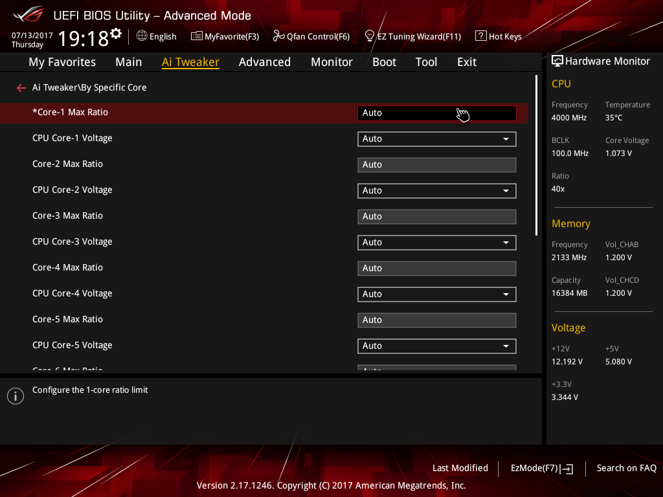The image size is (663, 497).
Task: Open the My Favorites tab
Action: point(62,62)
